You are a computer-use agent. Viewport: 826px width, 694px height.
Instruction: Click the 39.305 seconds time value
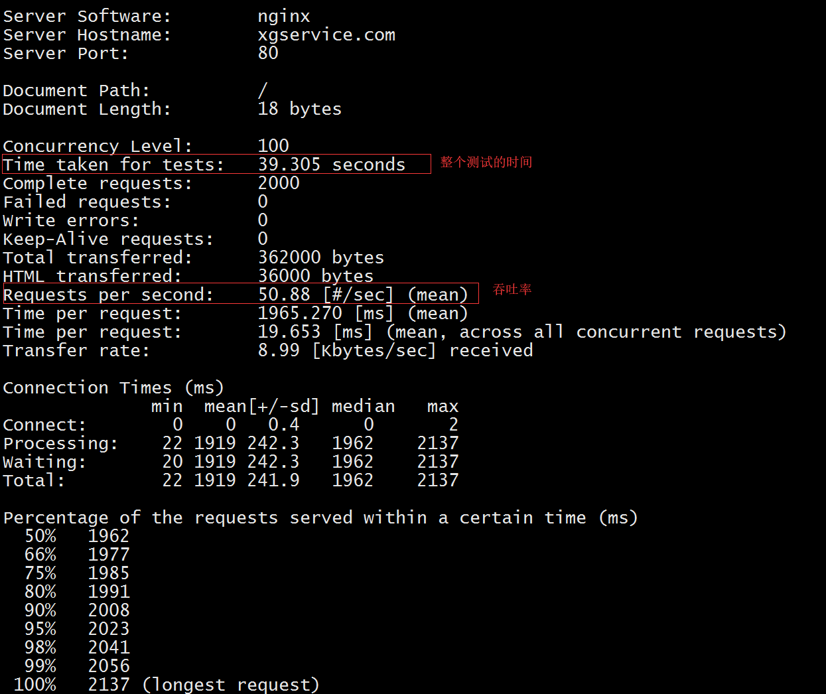331,165
